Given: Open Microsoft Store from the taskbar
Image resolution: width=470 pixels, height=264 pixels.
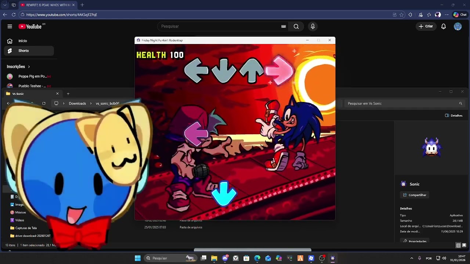Looking at the screenshot, I should (x=246, y=258).
